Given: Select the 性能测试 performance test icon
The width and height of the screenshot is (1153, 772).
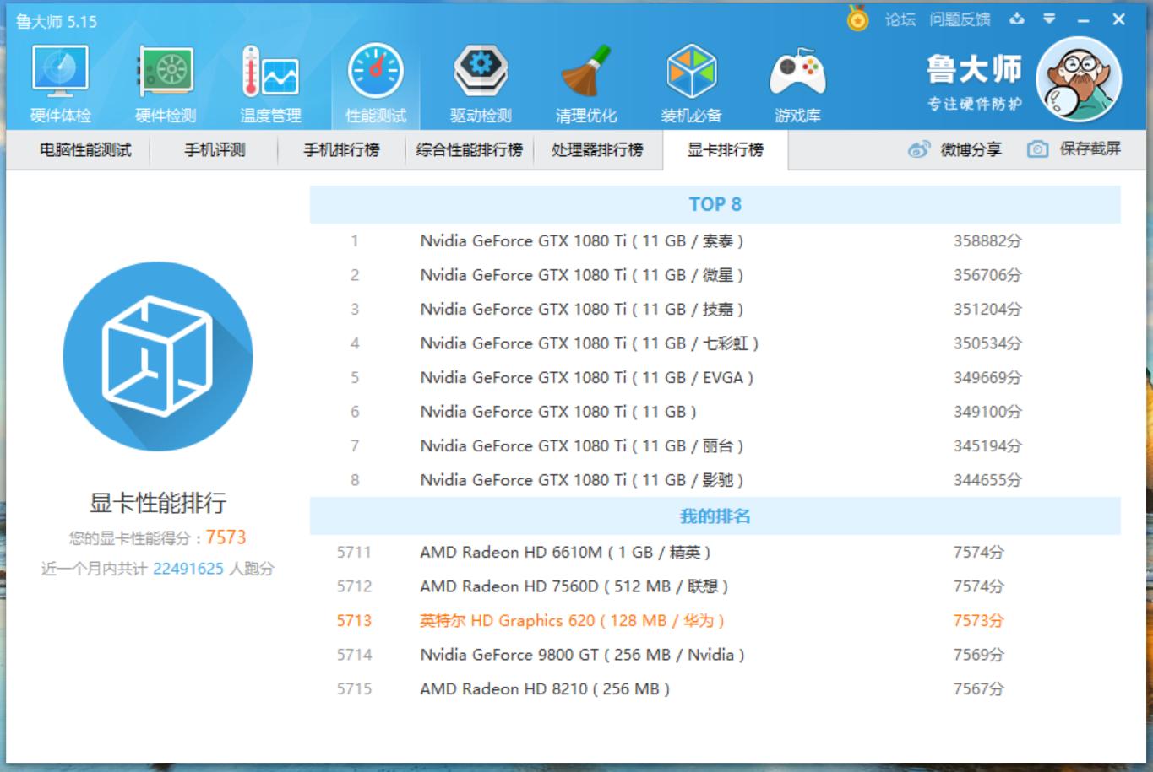Looking at the screenshot, I should pyautogui.click(x=374, y=81).
